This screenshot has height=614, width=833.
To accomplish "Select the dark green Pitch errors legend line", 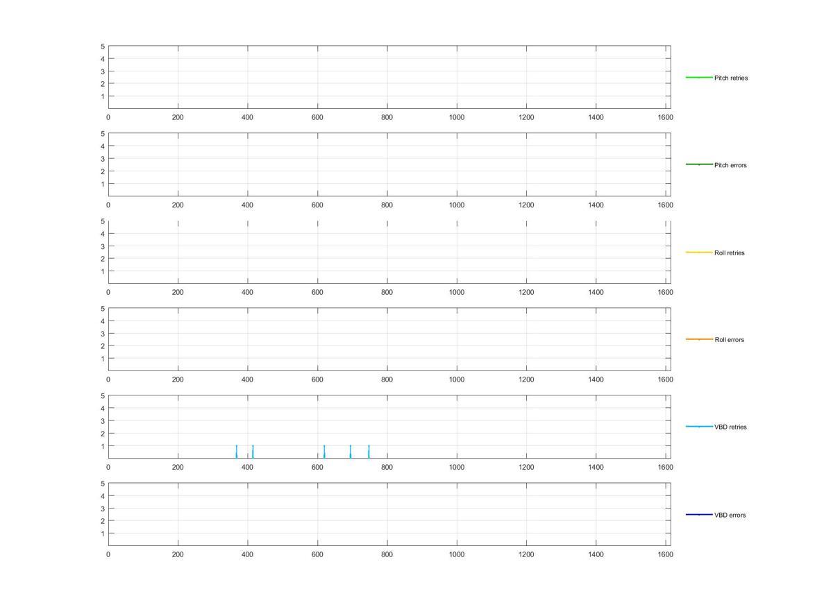I will [699, 164].
